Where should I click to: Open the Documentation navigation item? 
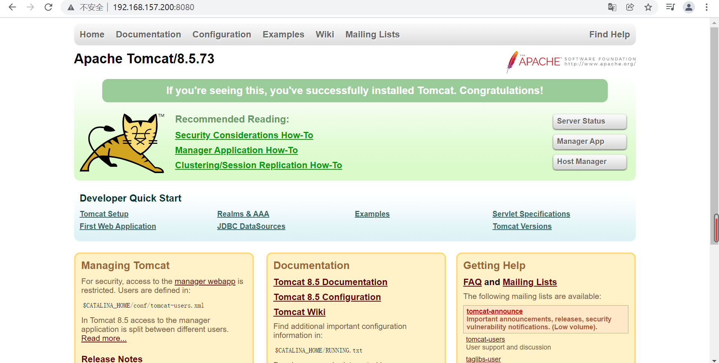pos(148,34)
